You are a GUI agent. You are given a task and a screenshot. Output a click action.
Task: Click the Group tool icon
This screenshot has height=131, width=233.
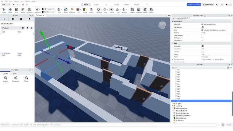(111, 9)
